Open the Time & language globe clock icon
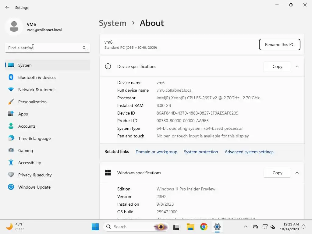 coord(11,138)
